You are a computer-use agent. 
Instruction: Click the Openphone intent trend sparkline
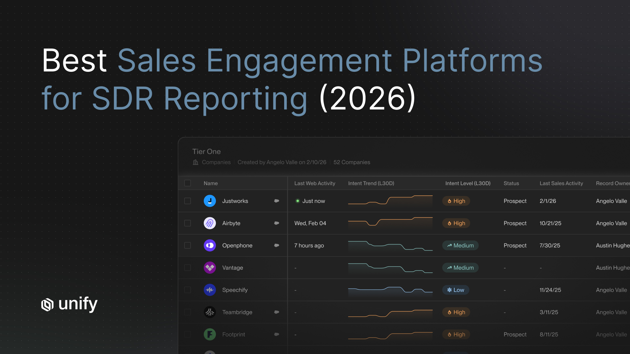[390, 246]
